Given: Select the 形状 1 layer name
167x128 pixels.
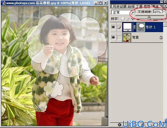Looking at the screenshot, I should coord(151,27).
